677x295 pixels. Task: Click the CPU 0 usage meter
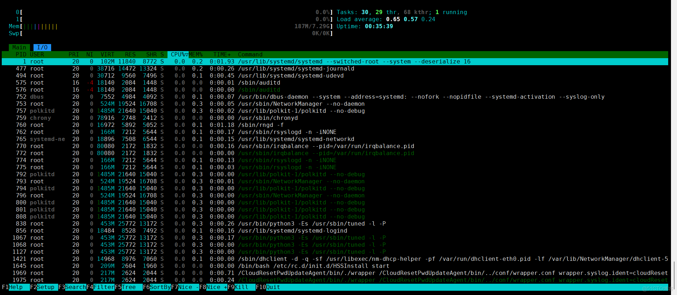point(175,12)
